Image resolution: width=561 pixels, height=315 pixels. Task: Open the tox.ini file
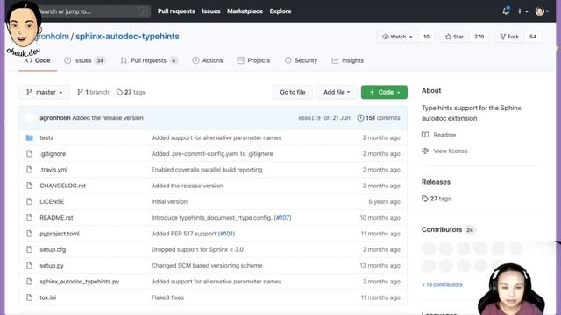pos(48,297)
